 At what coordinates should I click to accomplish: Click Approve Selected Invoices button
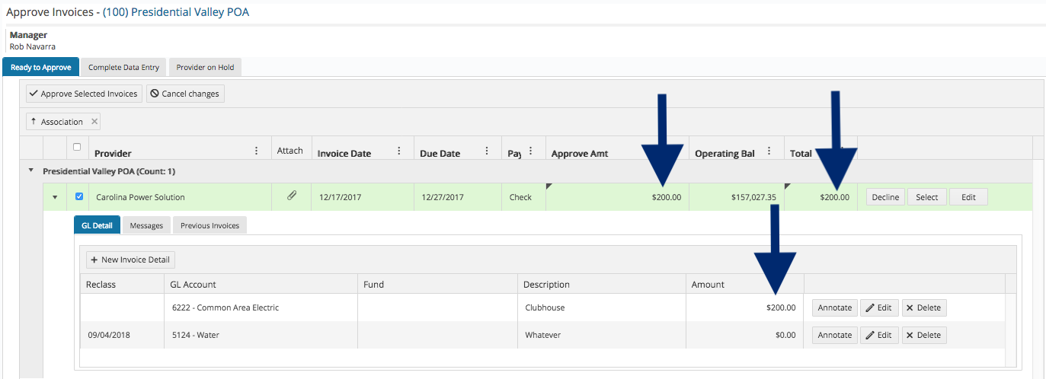coord(84,94)
